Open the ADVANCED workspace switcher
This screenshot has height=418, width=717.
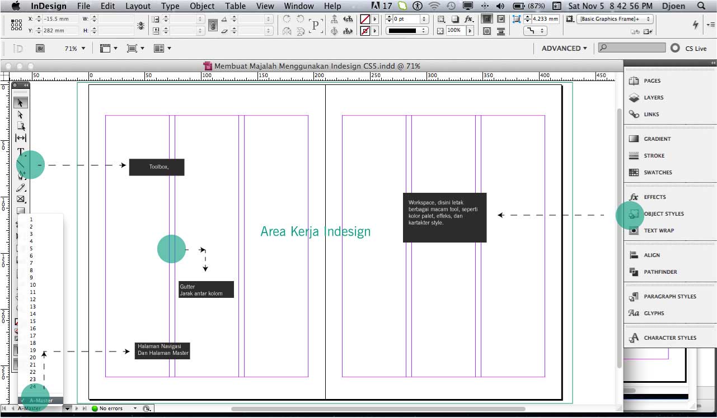[x=563, y=48]
